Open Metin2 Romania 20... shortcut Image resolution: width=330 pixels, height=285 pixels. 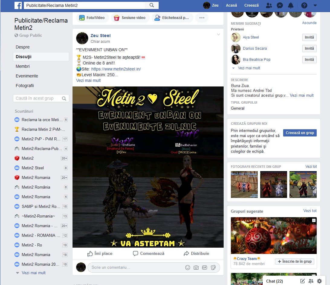tap(41, 265)
